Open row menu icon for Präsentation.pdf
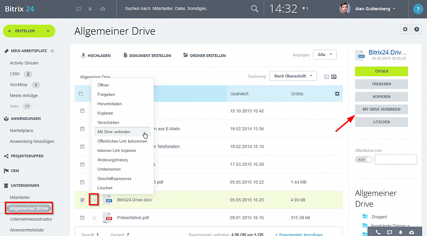Image resolution: width=427 pixels, height=236 pixels. click(94, 218)
